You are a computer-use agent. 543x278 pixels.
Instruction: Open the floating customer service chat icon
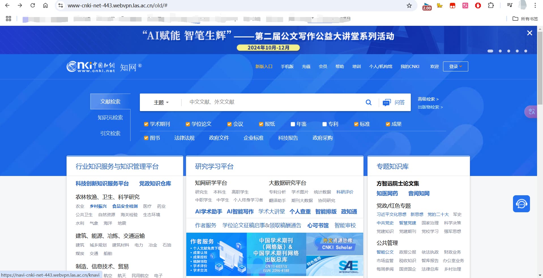tap(521, 204)
